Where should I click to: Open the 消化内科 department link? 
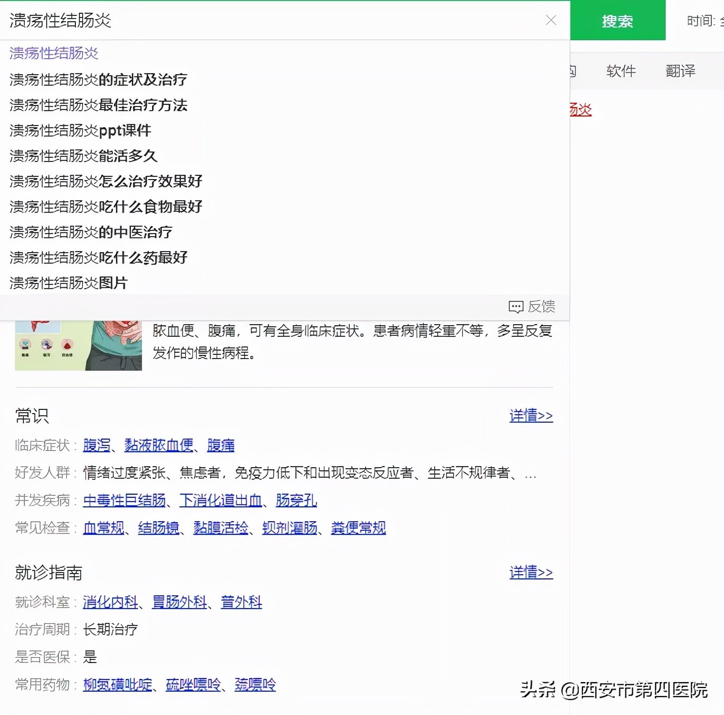(x=110, y=602)
